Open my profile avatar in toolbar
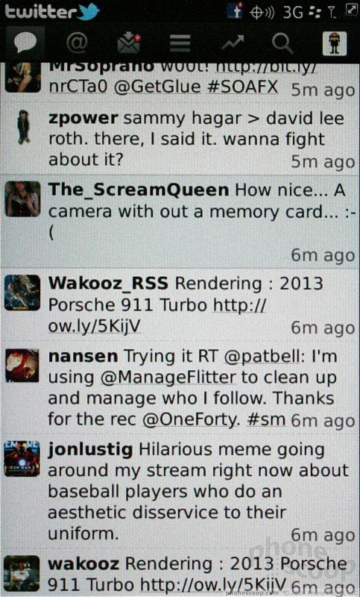Viewport: 360px width, 597px height. point(335,43)
